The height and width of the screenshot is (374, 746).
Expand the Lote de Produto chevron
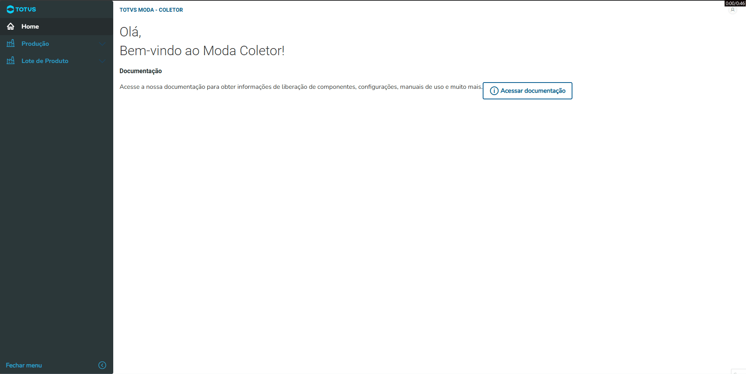102,61
